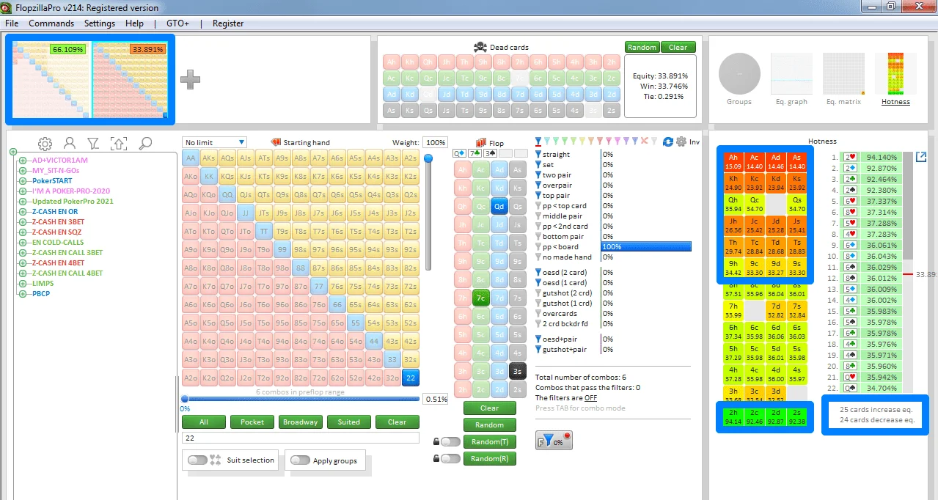Click the plus icon to add a range

coord(191,80)
